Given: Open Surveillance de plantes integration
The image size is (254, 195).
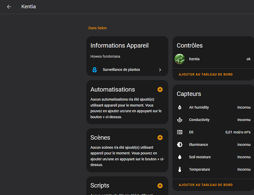Looking at the screenshot, I should 127,70.
